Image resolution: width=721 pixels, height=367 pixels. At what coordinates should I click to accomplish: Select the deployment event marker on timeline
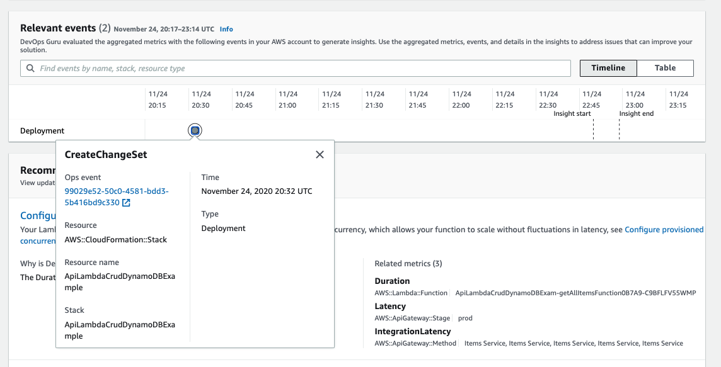click(x=195, y=130)
